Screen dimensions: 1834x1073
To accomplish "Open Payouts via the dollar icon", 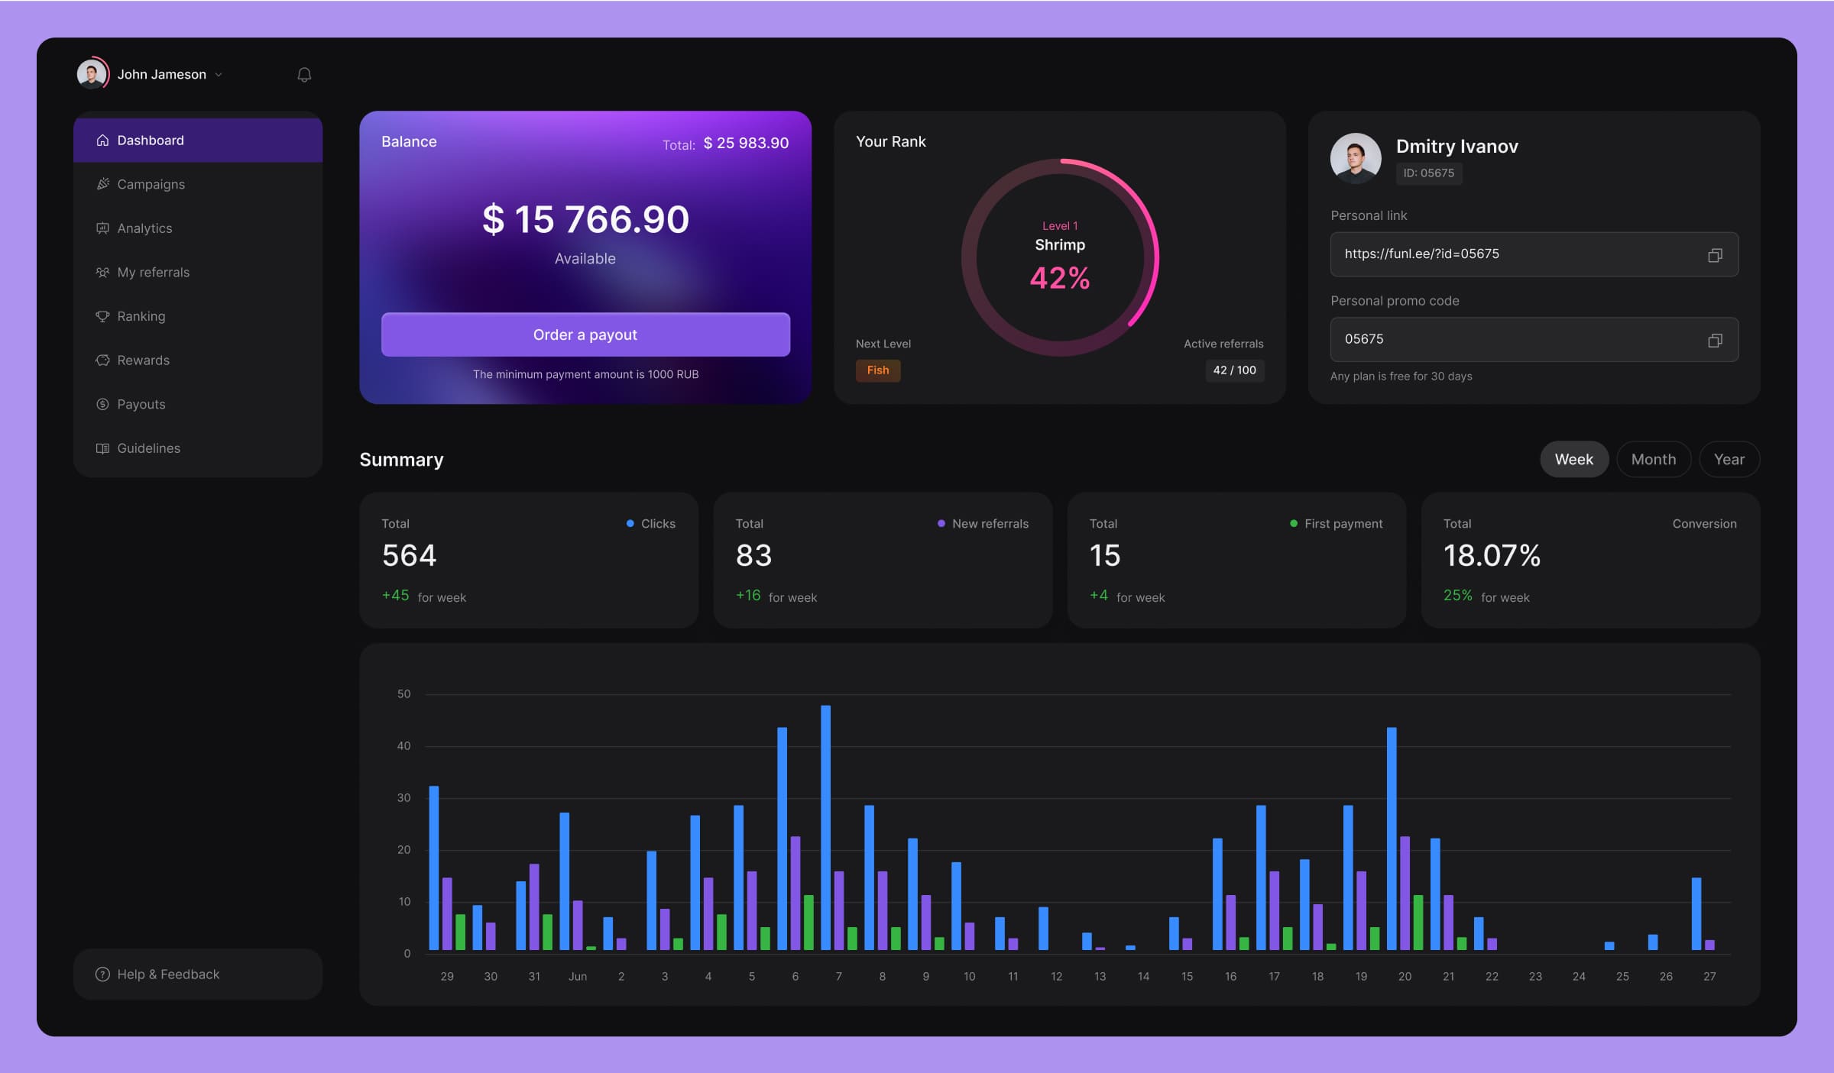I will pos(102,404).
